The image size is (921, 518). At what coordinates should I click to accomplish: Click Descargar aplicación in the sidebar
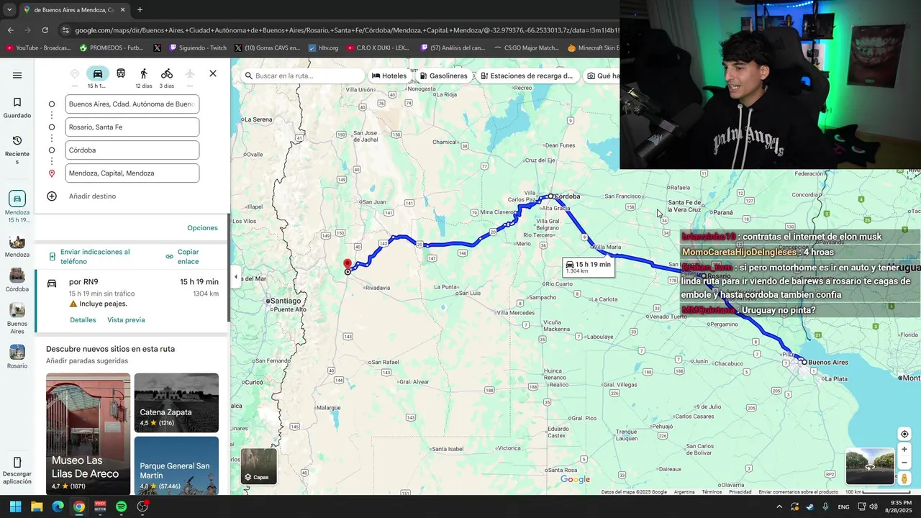[x=17, y=471]
